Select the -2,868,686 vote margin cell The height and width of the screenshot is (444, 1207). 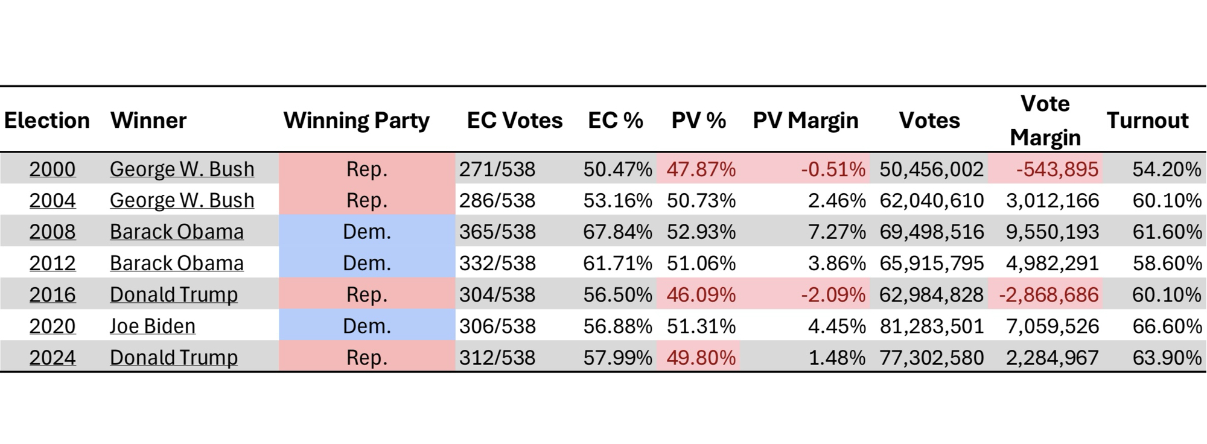point(1049,294)
